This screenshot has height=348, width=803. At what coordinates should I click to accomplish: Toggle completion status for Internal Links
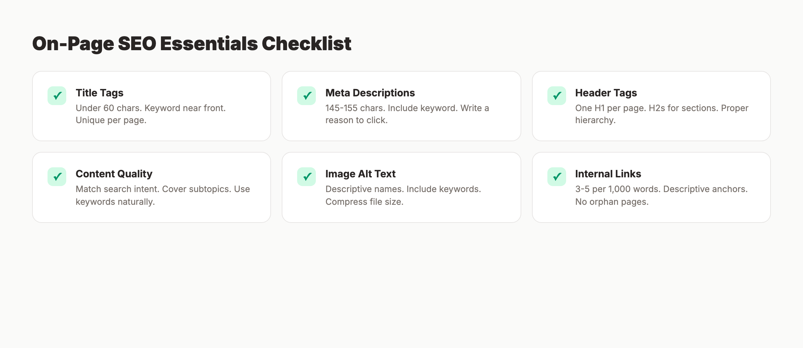coord(556,177)
